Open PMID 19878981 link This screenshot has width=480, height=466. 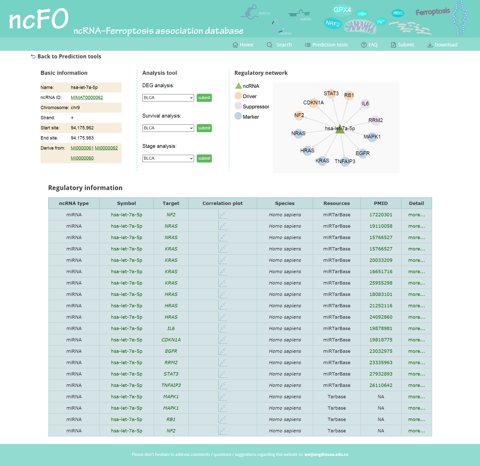tap(381, 328)
